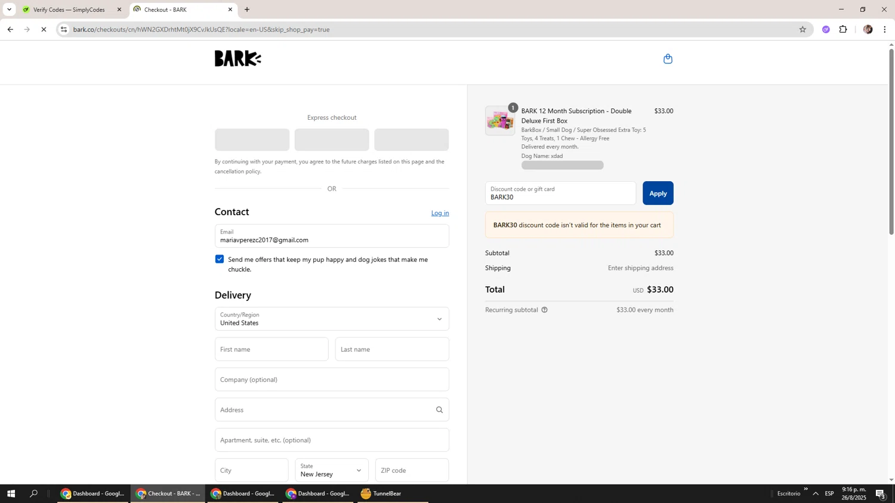Stop page loading button
The width and height of the screenshot is (895, 503).
(44, 29)
